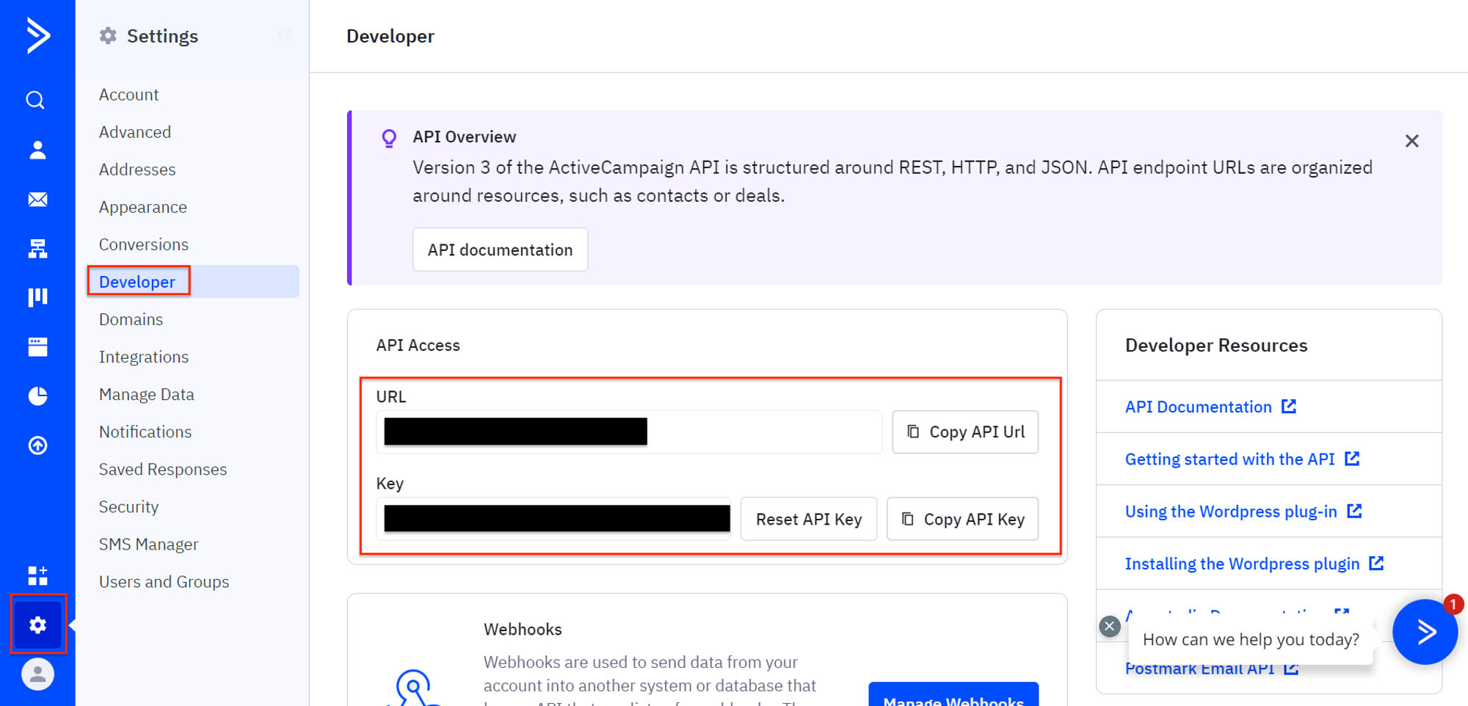Image resolution: width=1468 pixels, height=706 pixels.
Task: Open the search icon in the sidebar
Action: [x=36, y=100]
